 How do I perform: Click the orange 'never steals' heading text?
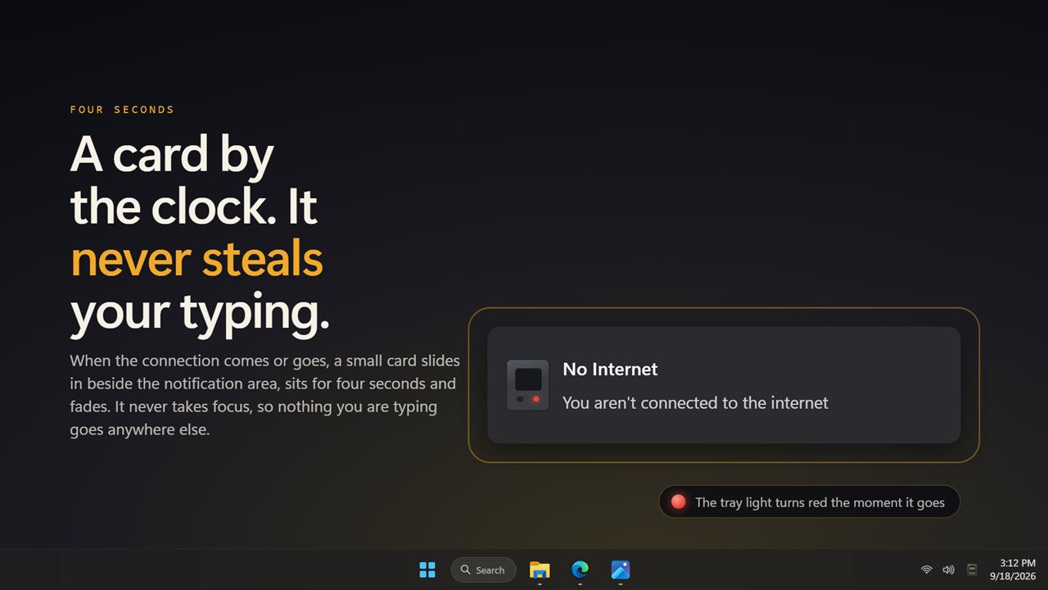tap(196, 259)
